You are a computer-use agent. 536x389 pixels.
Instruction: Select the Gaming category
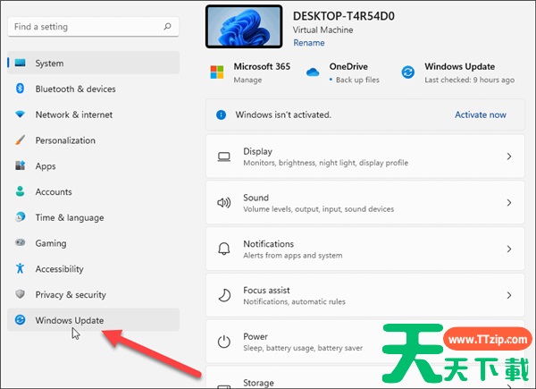(x=93, y=243)
